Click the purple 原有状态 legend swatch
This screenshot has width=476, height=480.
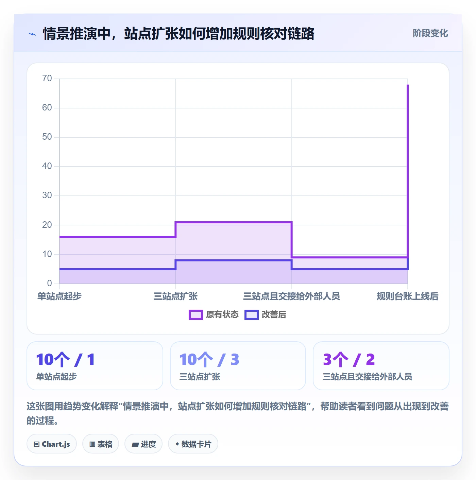[x=196, y=315]
